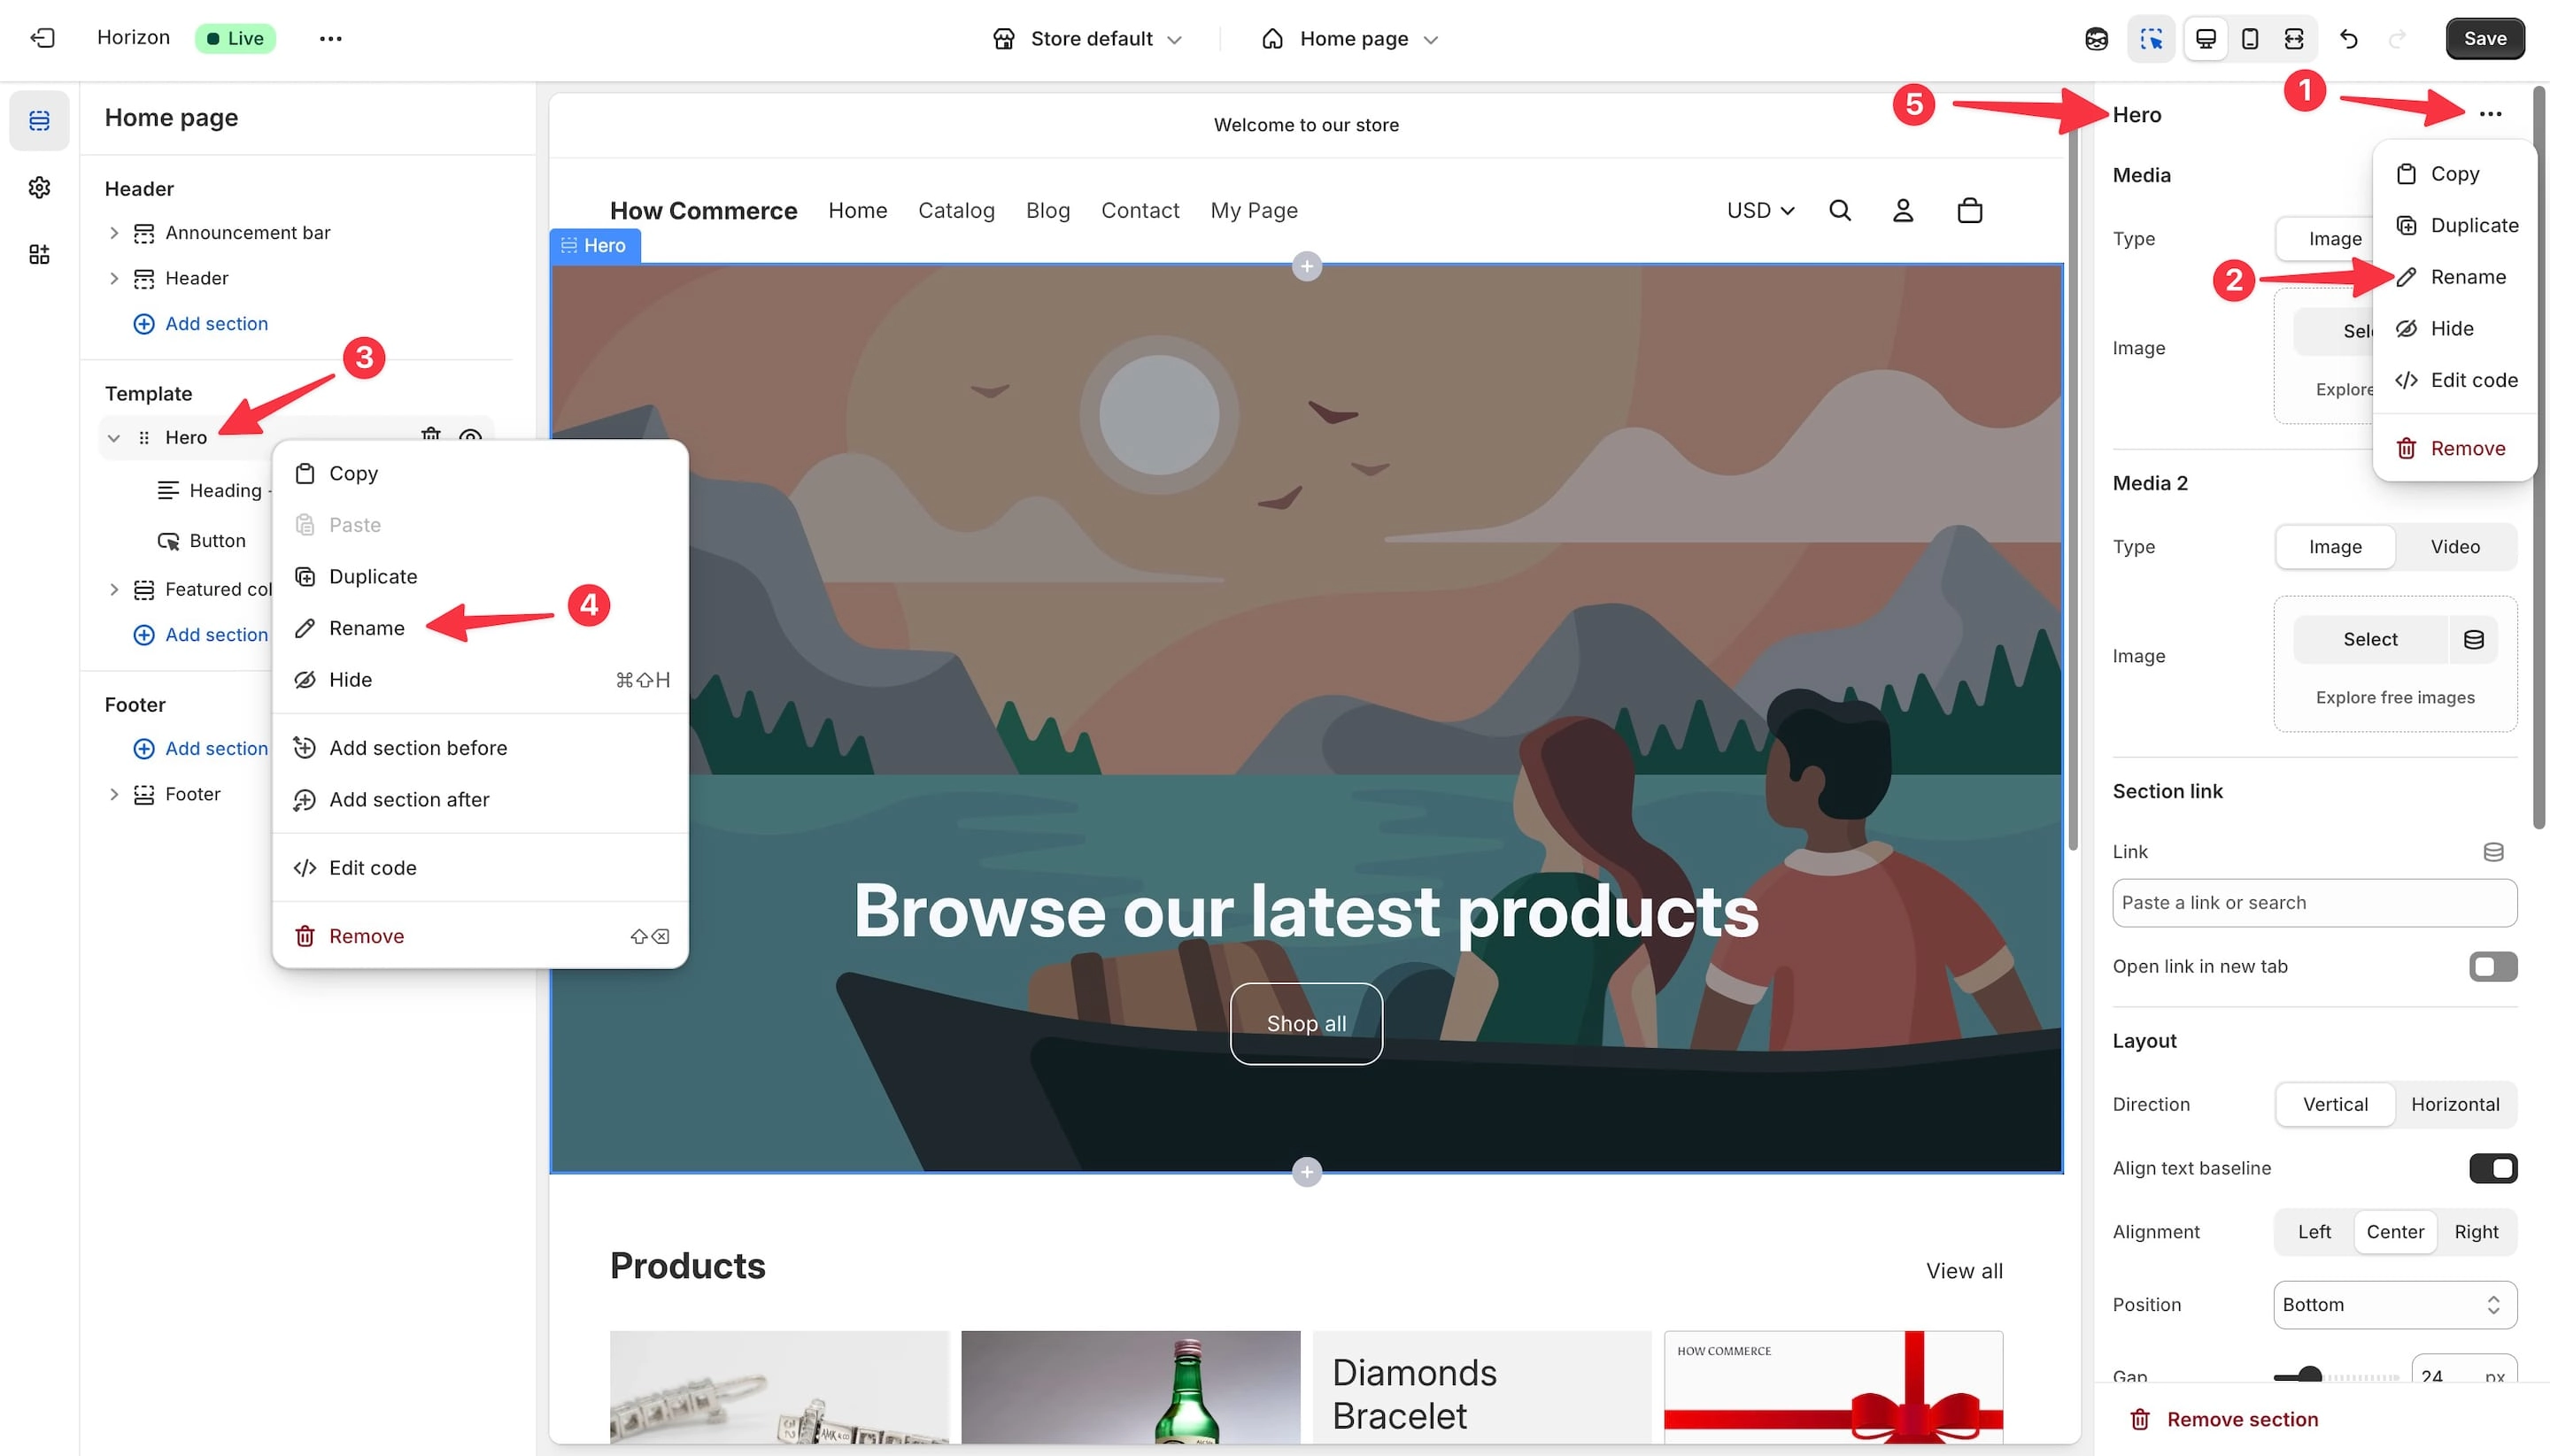Viewport: 2550px width, 1456px height.
Task: Click the Hero label tag on preview
Action: click(595, 245)
